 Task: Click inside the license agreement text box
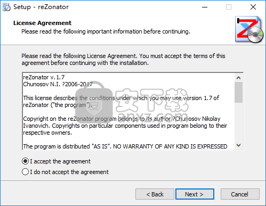[128, 111]
